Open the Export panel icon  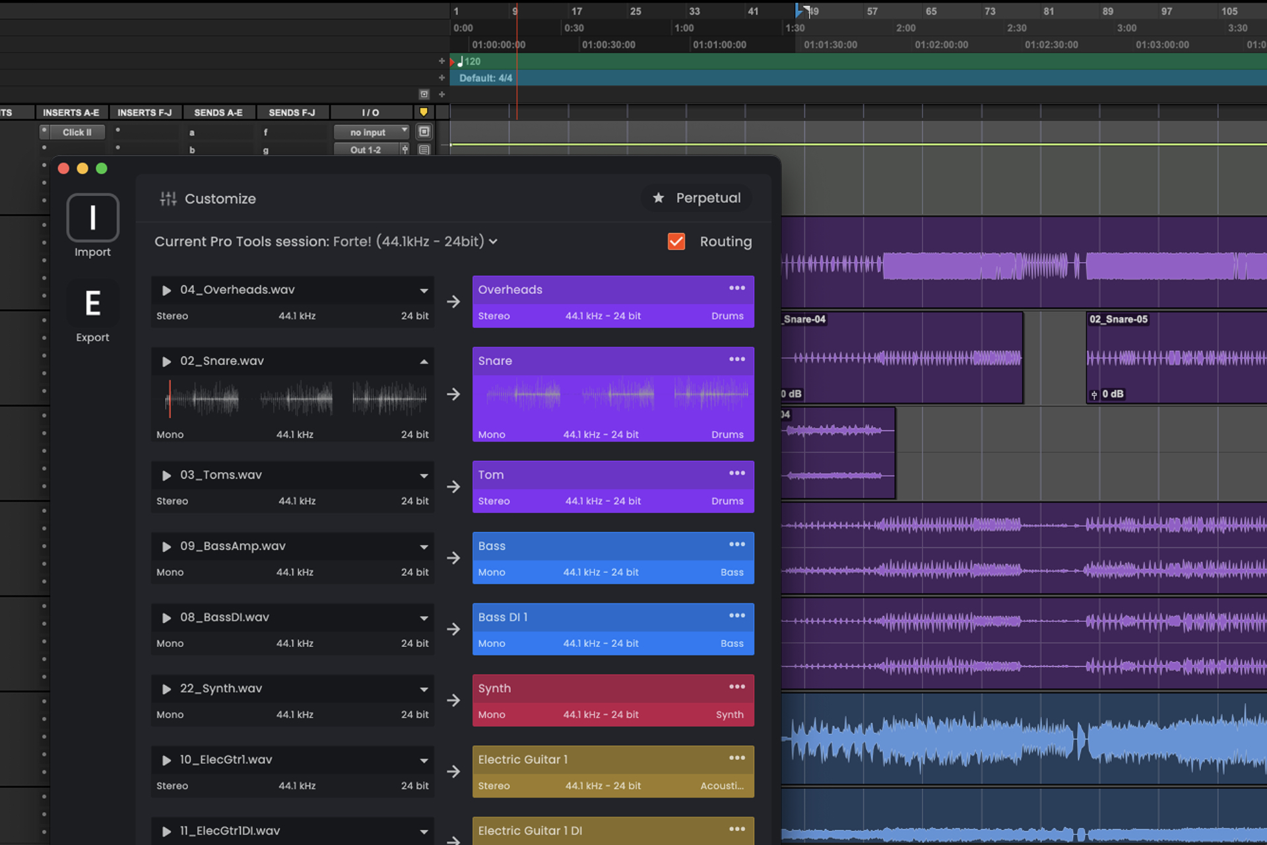pyautogui.click(x=92, y=304)
